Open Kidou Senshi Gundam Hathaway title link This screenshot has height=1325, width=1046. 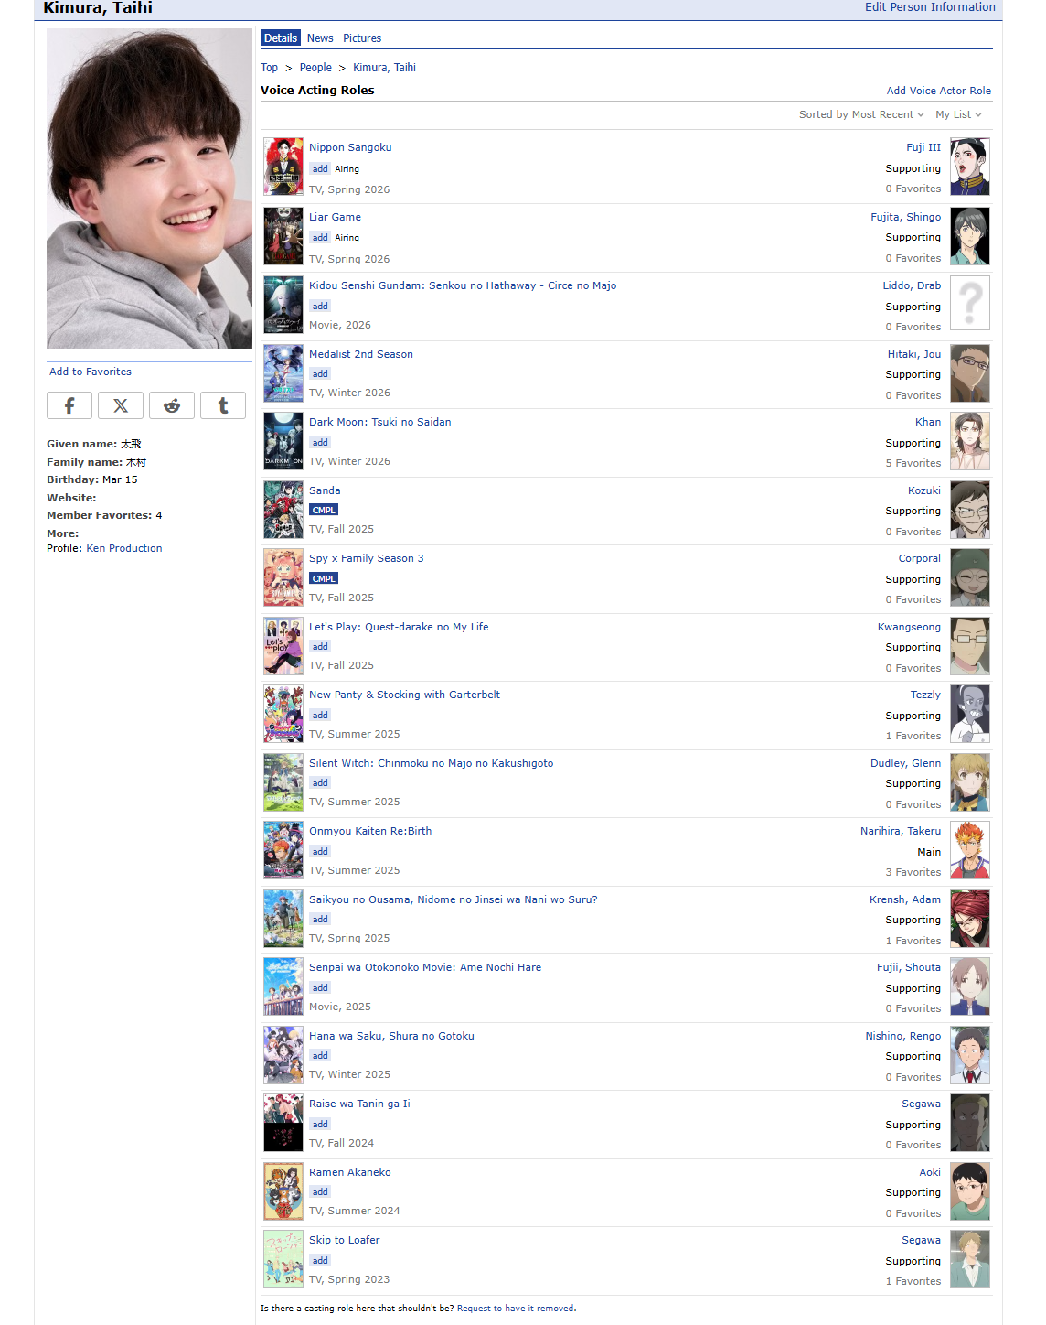463,285
